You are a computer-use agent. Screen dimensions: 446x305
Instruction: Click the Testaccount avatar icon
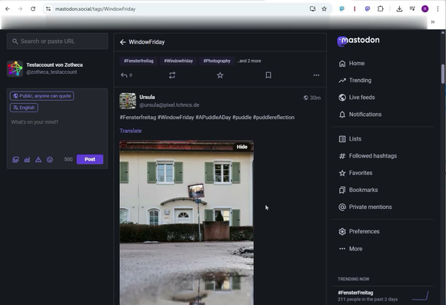pyautogui.click(x=15, y=68)
